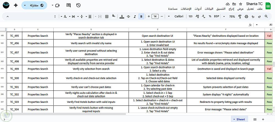Click increase decimal places icon

tap(197, 16)
